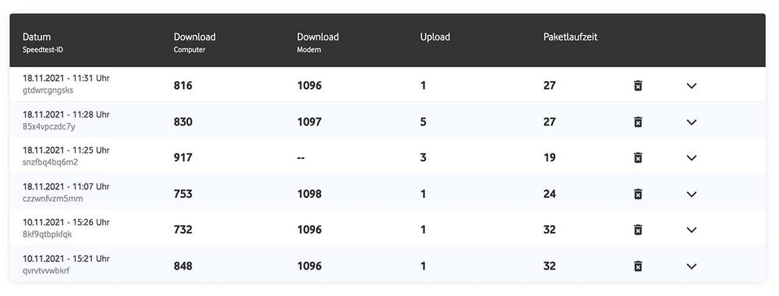This screenshot has width=779, height=296.
Task: Click the Upload column header
Action: (x=435, y=37)
